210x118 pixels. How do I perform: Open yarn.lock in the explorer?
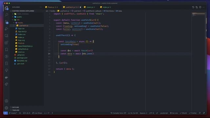tap(20, 64)
